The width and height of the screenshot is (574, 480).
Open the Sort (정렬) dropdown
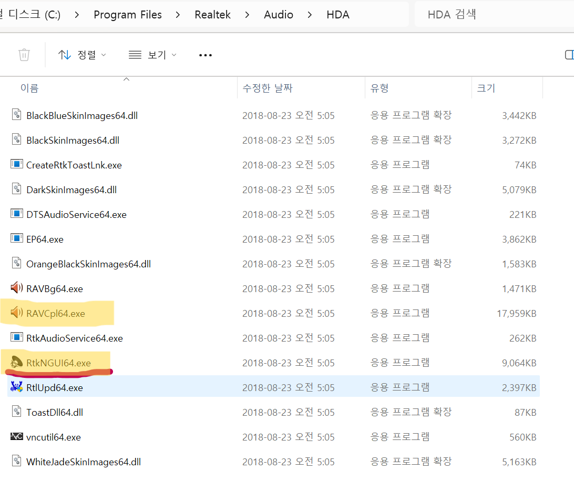[x=83, y=55]
